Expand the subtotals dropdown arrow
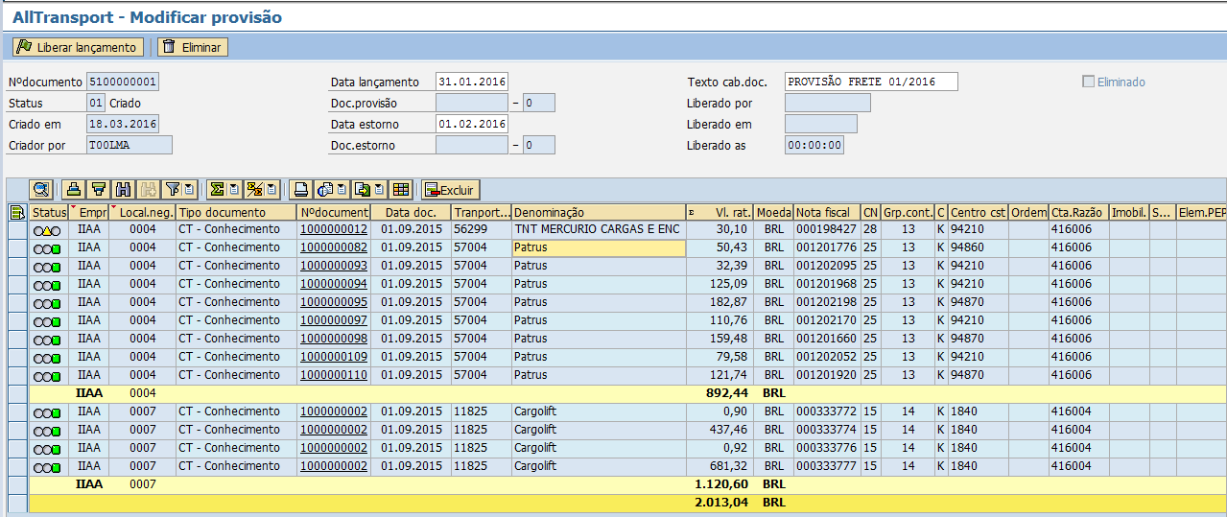The height and width of the screenshot is (517, 1227). [x=271, y=190]
